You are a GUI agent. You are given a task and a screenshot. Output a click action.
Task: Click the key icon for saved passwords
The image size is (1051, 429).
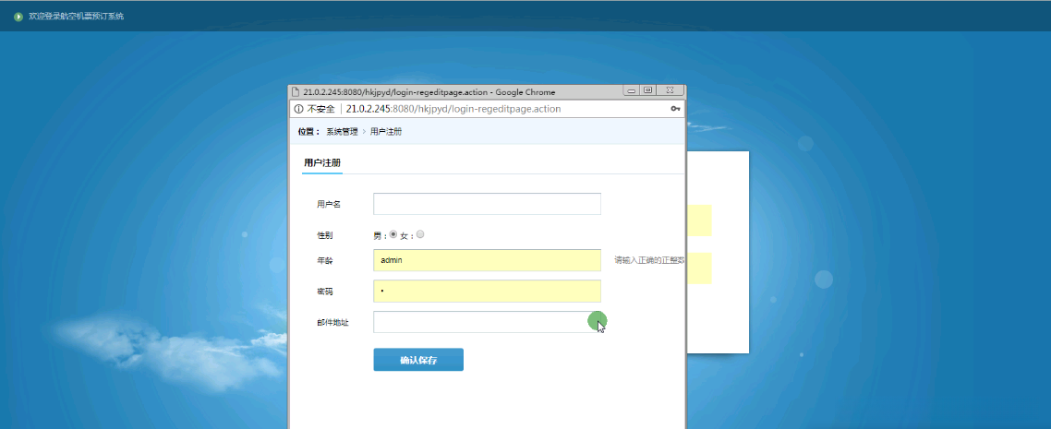675,109
